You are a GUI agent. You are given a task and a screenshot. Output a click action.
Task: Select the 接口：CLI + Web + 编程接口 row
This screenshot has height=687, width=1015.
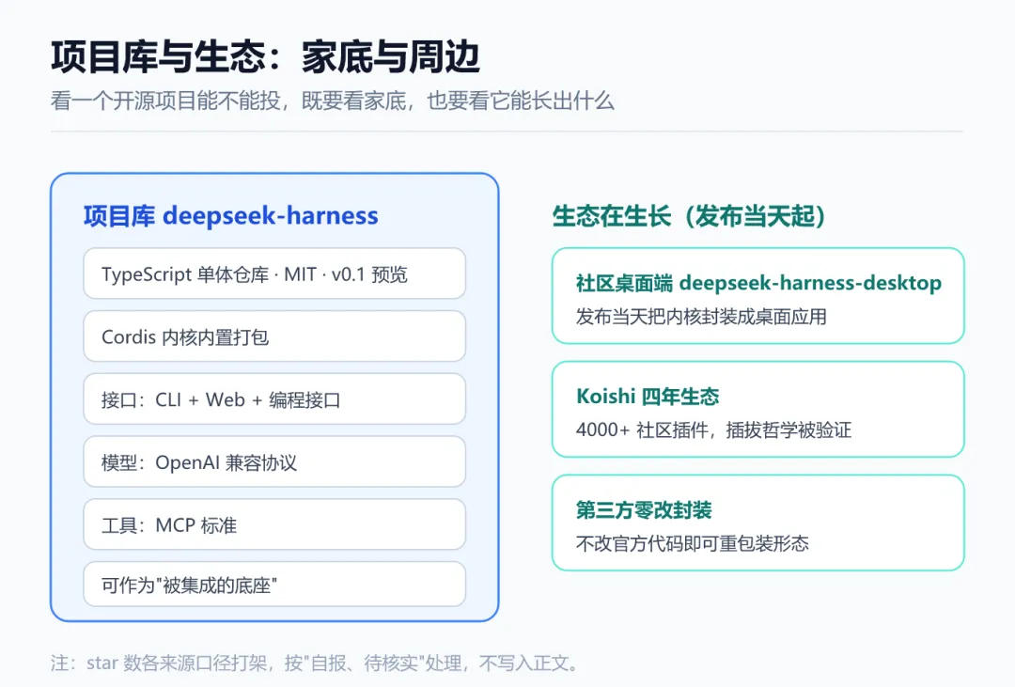tap(274, 399)
